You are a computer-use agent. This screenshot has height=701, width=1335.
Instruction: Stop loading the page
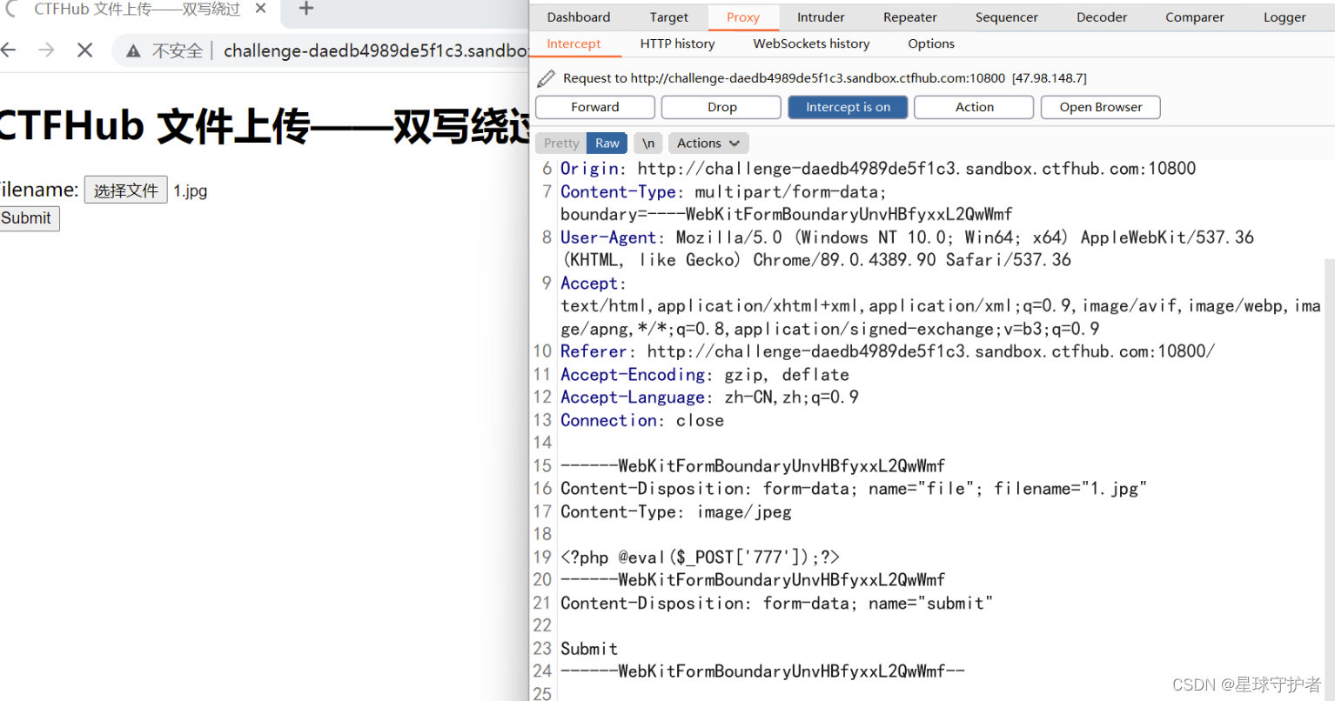pos(84,50)
